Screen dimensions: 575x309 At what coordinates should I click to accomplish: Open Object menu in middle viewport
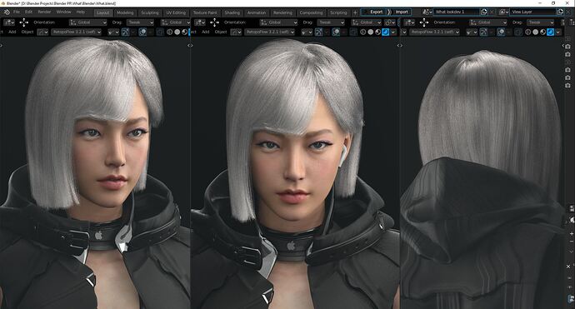click(221, 32)
